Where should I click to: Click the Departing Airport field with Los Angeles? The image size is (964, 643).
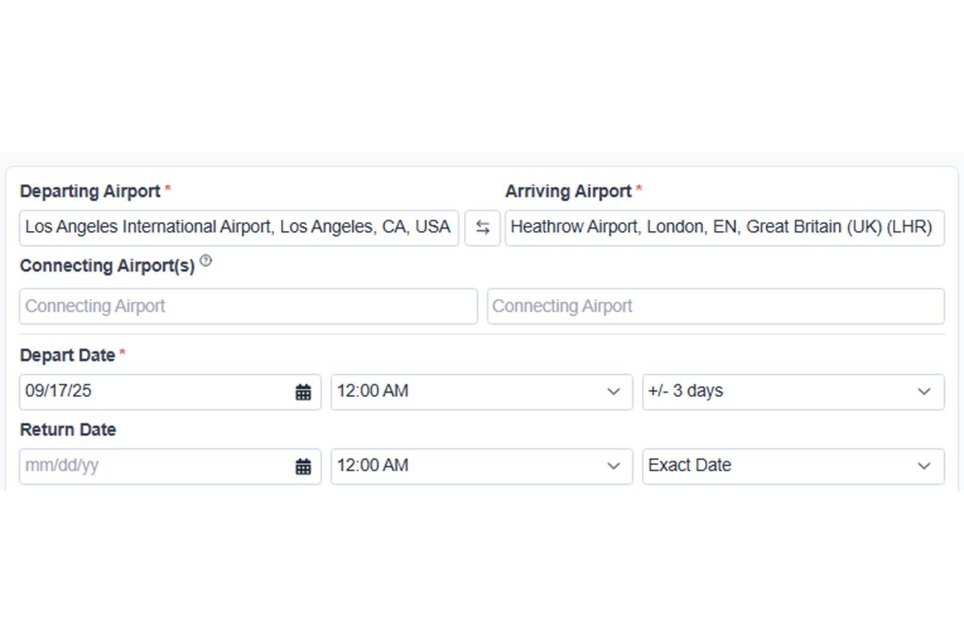pyautogui.click(x=238, y=228)
